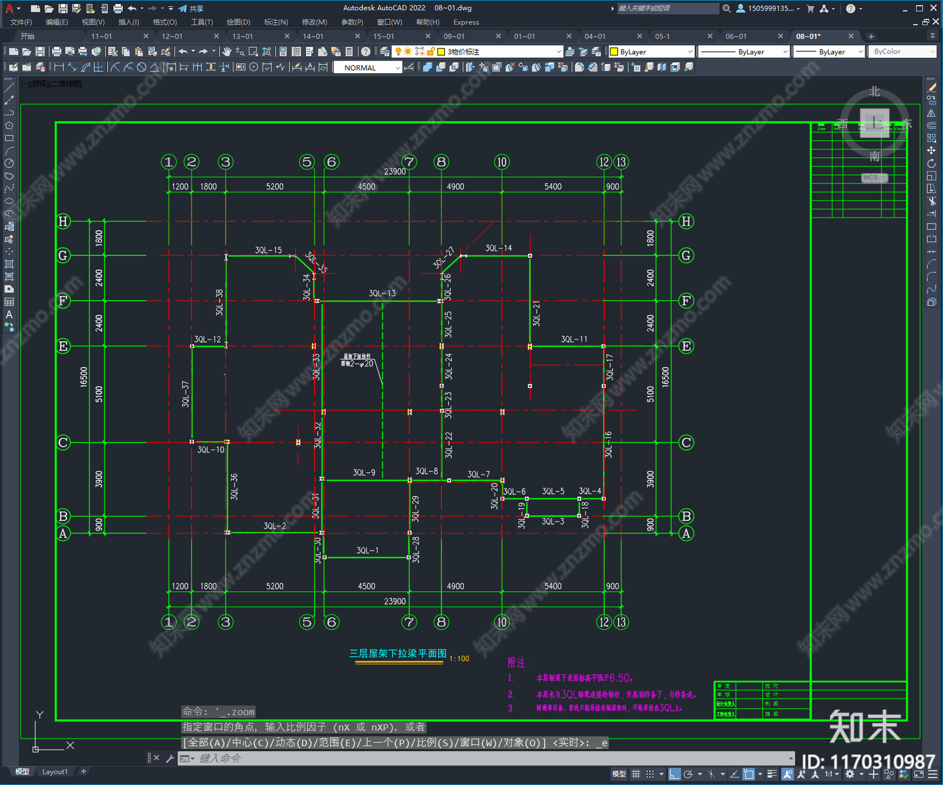Select the Multiline Text A tool

click(9, 314)
